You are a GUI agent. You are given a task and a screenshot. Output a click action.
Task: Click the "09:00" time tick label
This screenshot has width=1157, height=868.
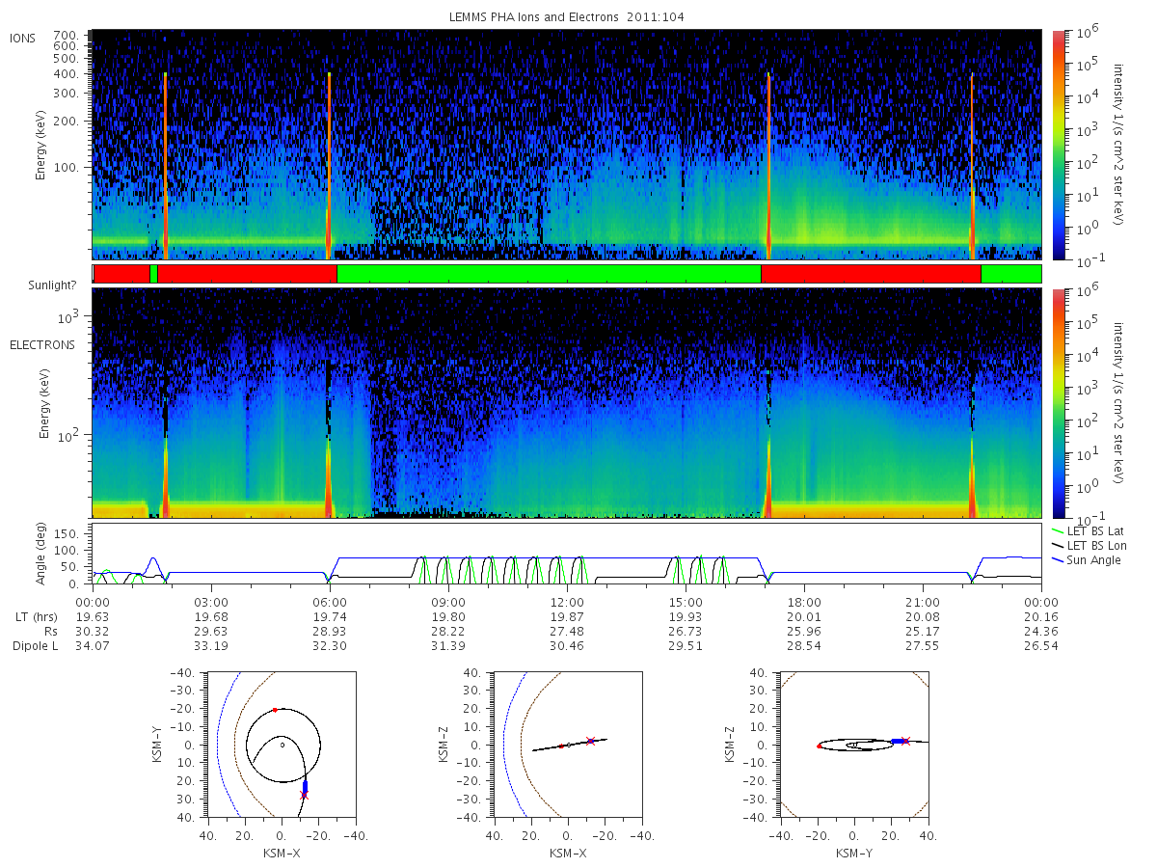tap(448, 602)
